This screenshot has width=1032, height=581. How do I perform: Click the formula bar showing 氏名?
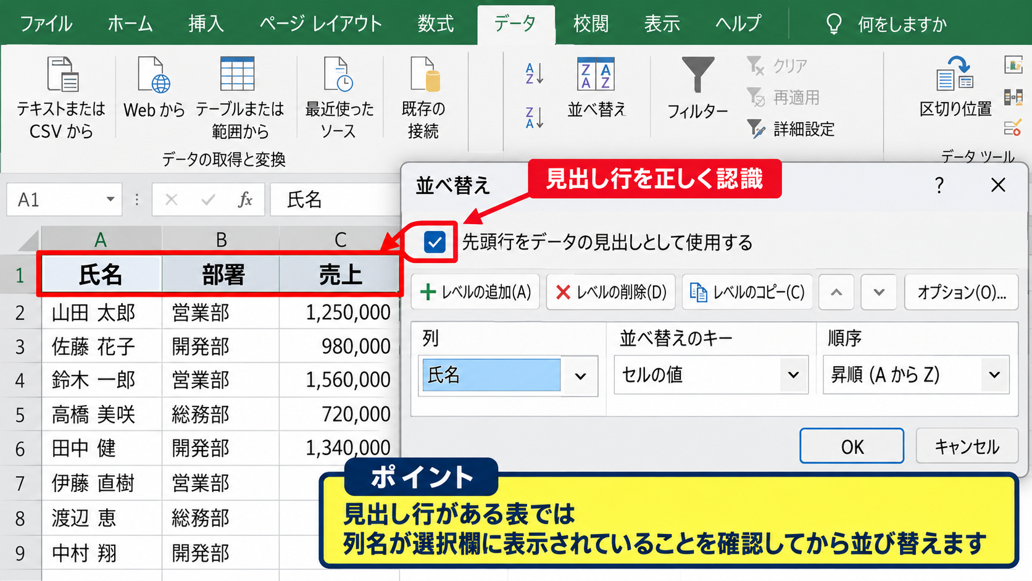336,199
